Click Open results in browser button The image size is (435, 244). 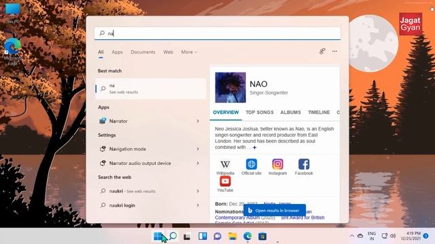[275, 211]
